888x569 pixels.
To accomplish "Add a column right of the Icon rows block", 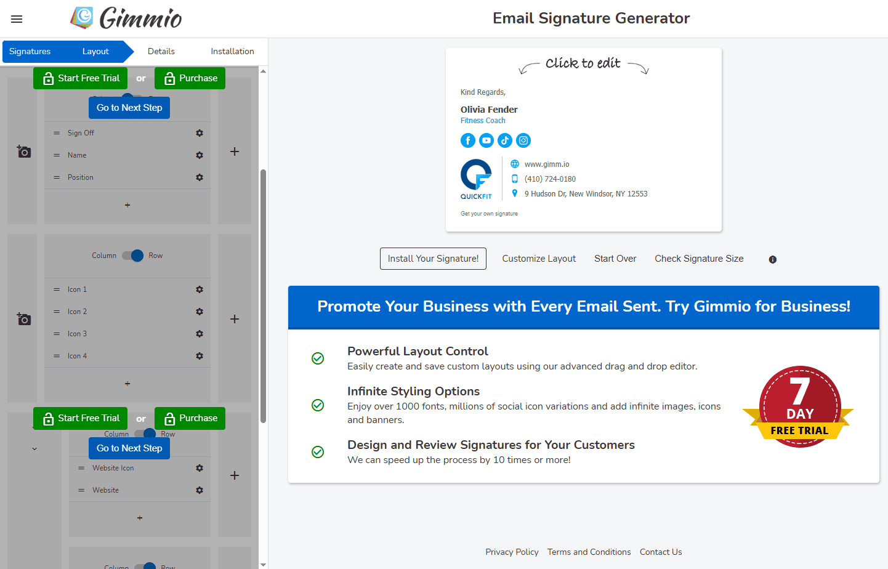I will [x=235, y=319].
